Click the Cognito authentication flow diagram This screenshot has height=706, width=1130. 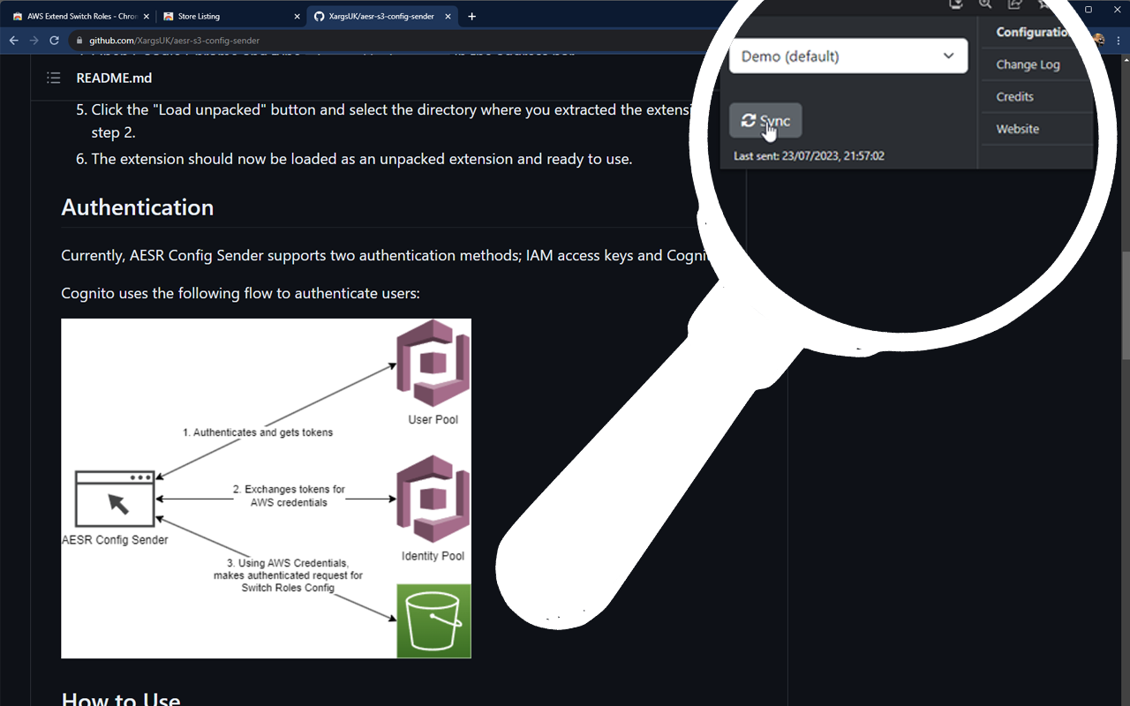pos(266,488)
